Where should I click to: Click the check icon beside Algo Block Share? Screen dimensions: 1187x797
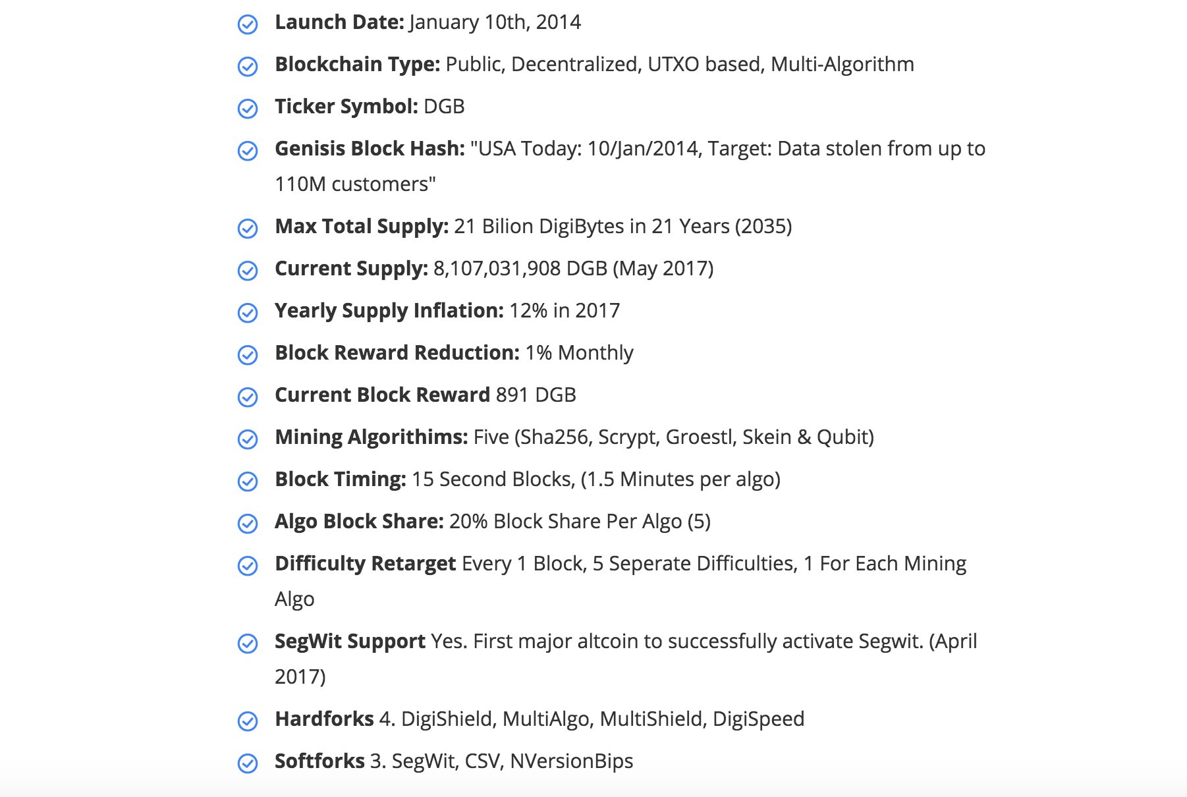tap(248, 524)
